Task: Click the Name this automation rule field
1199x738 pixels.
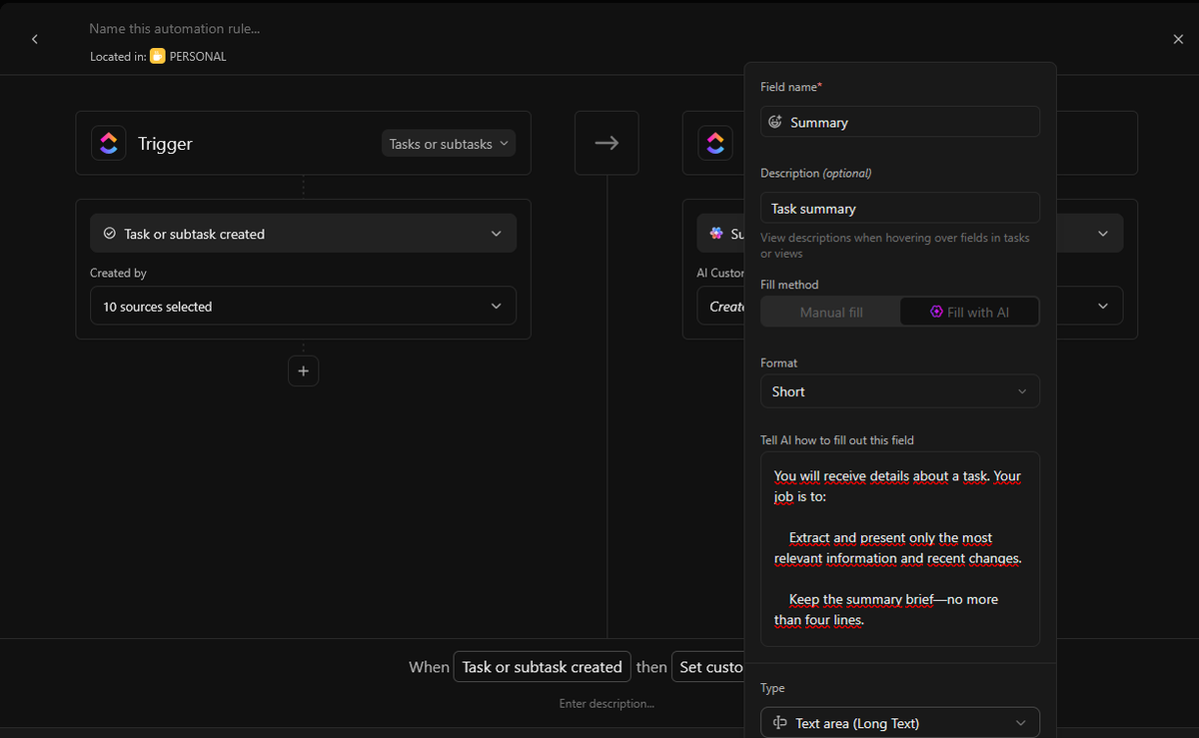Action: click(175, 29)
